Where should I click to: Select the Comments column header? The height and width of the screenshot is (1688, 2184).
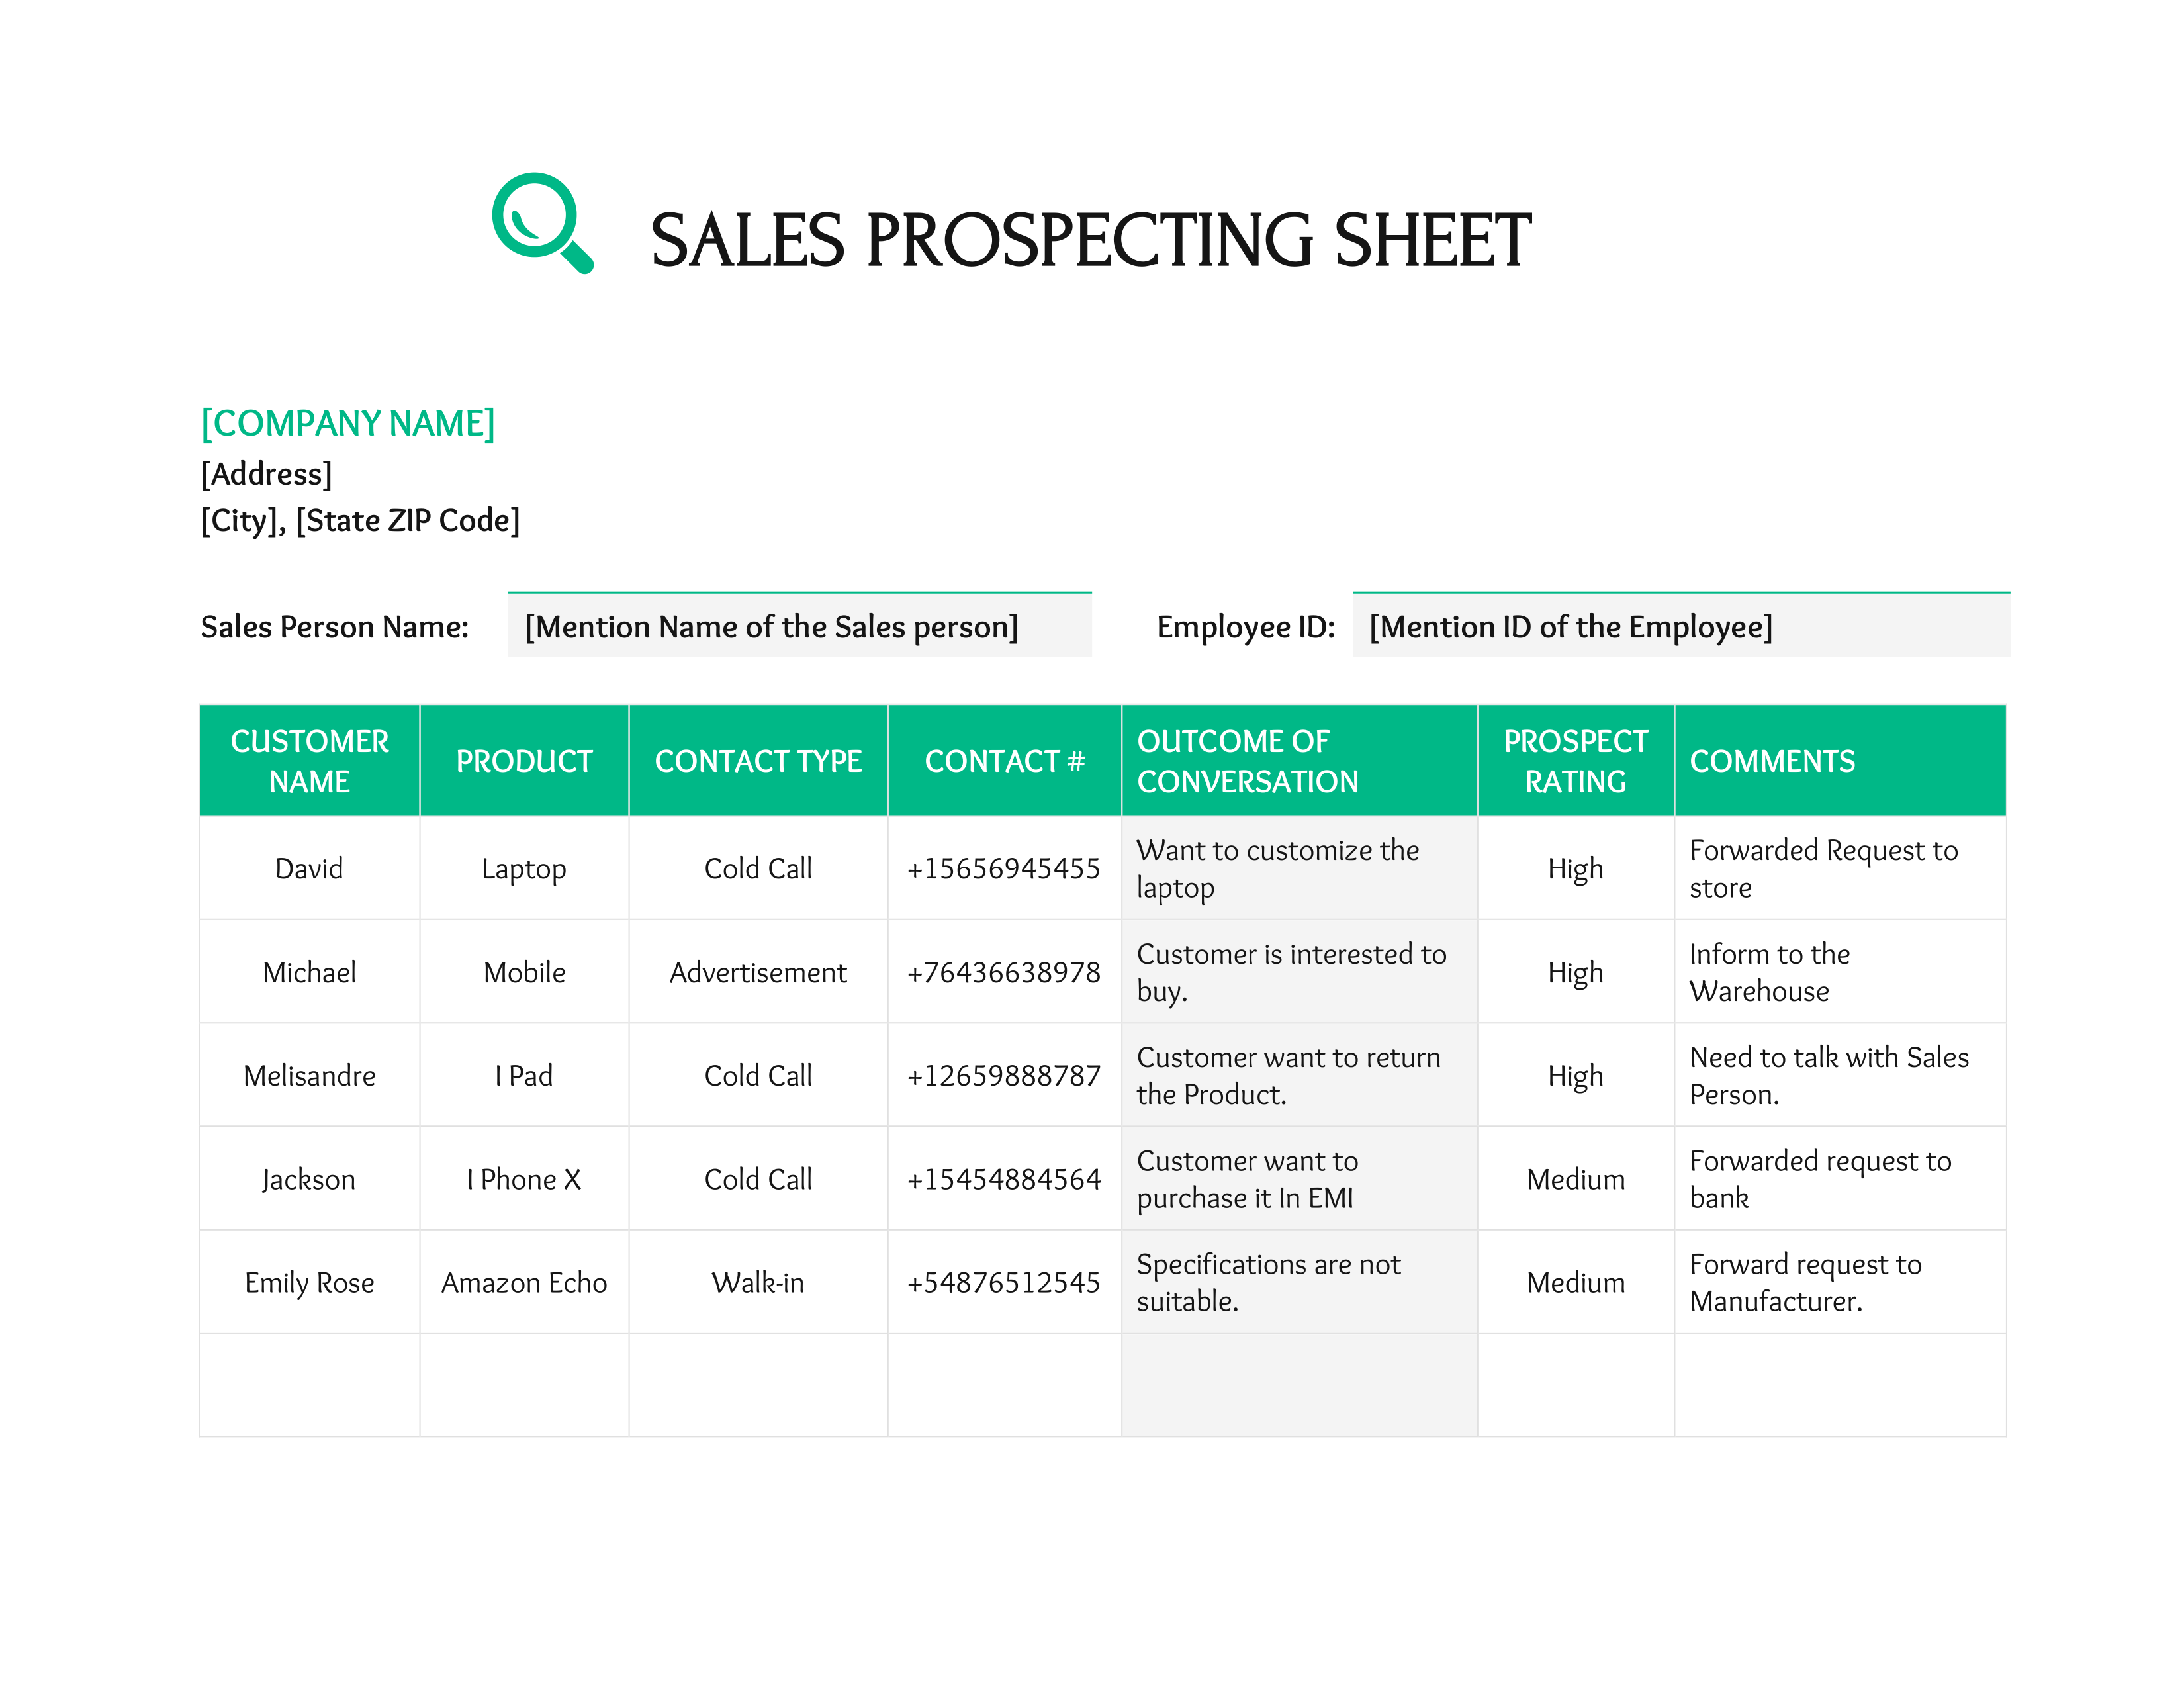point(1840,761)
